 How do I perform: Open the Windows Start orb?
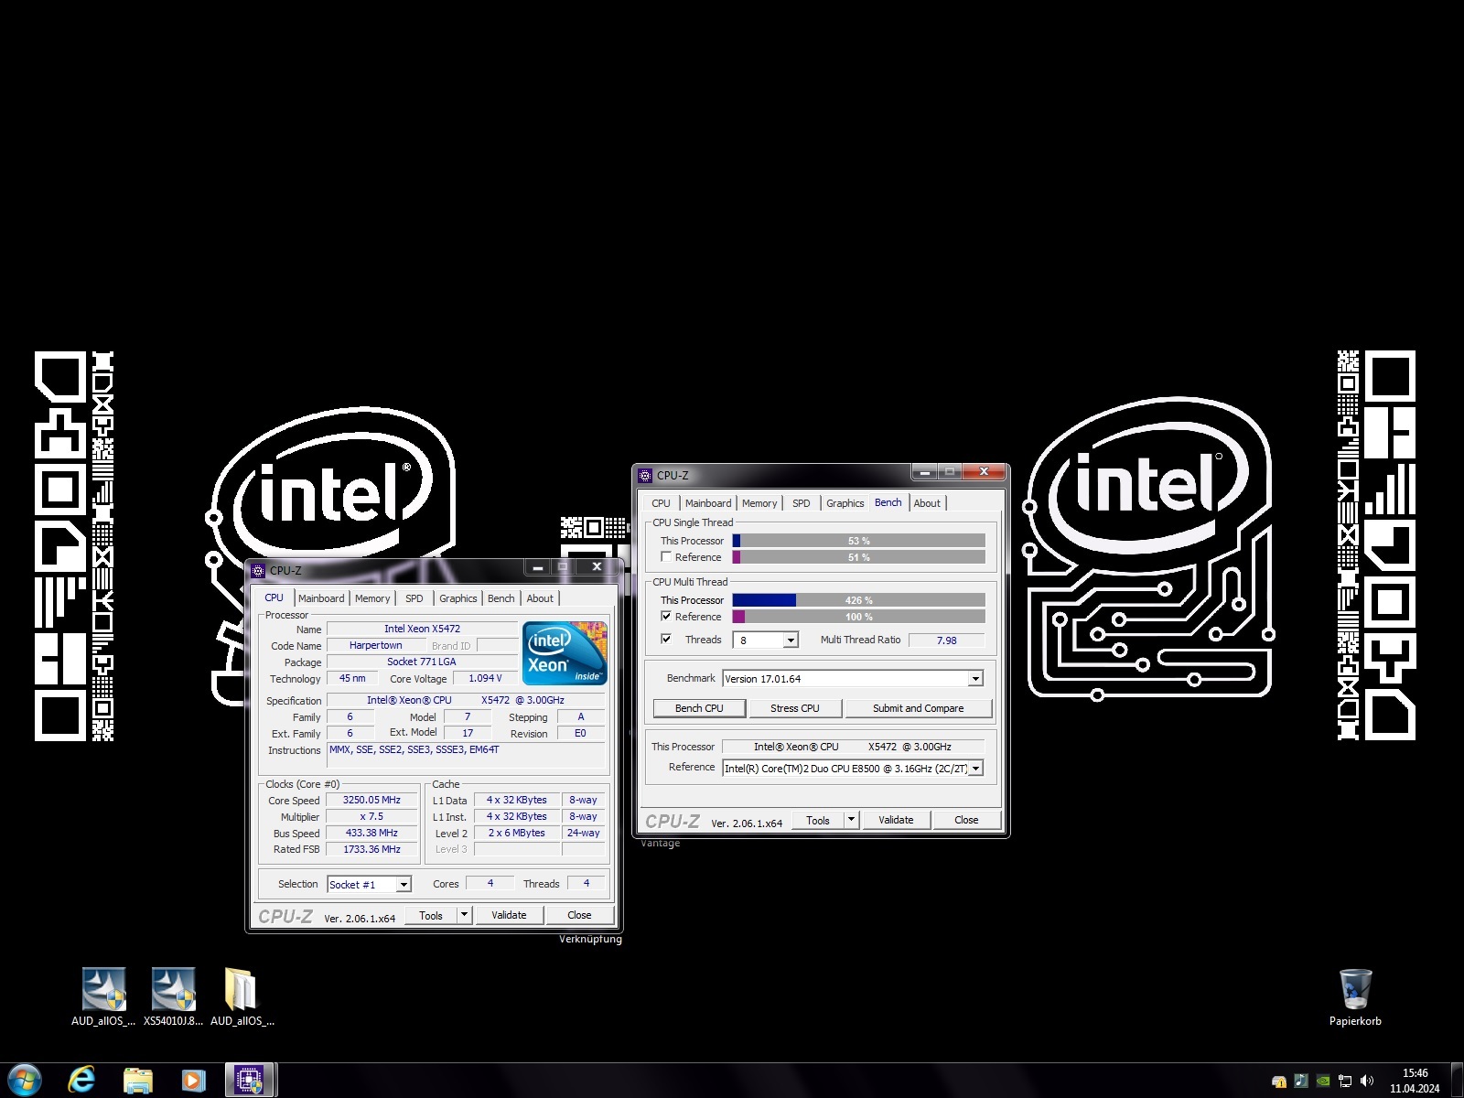coord(25,1080)
